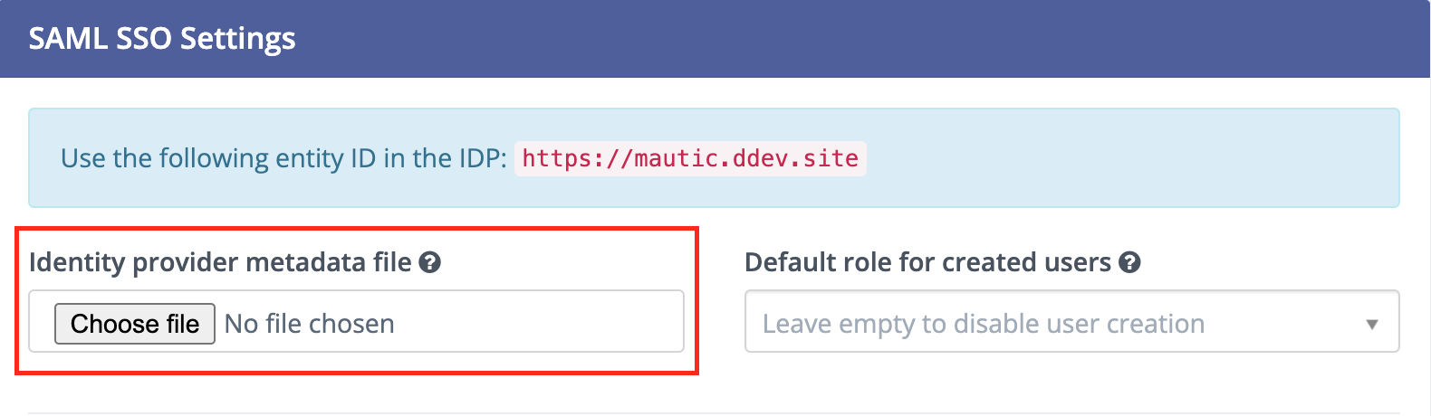Viewport: 1431px width, 416px height.
Task: Click empty area of the metadata file input box
Action: tap(543, 322)
